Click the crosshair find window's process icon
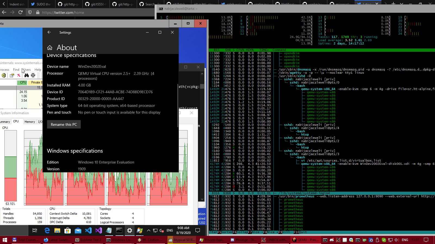The width and height of the screenshot is (435, 244). 33,75
